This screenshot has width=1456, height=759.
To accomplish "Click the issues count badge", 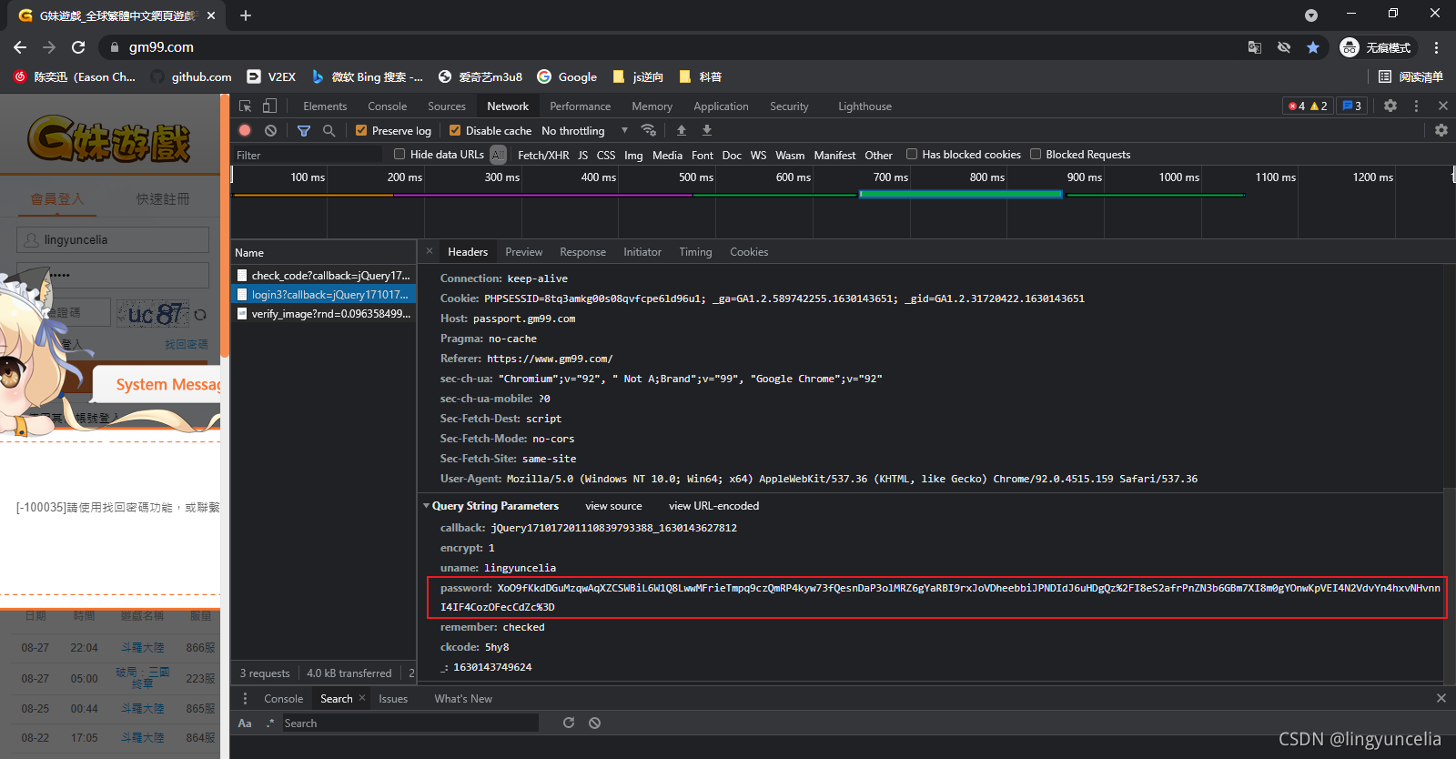I will [x=1352, y=106].
